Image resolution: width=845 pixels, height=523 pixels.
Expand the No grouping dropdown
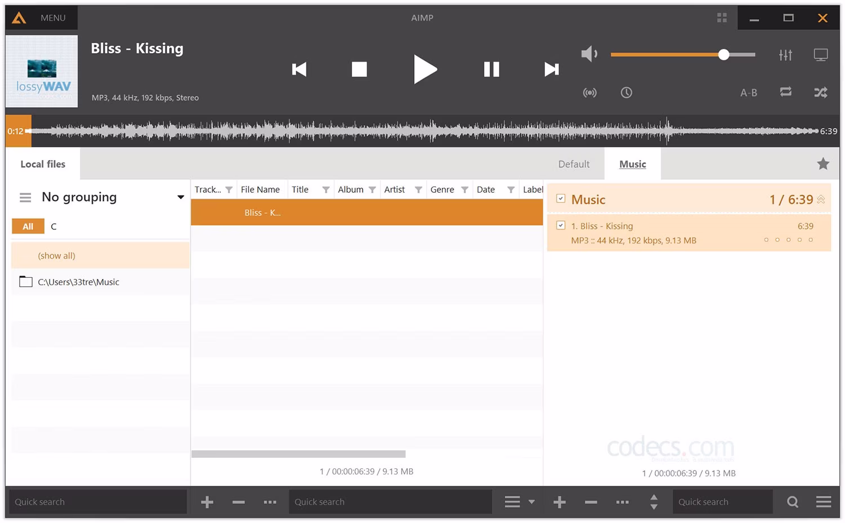[181, 197]
